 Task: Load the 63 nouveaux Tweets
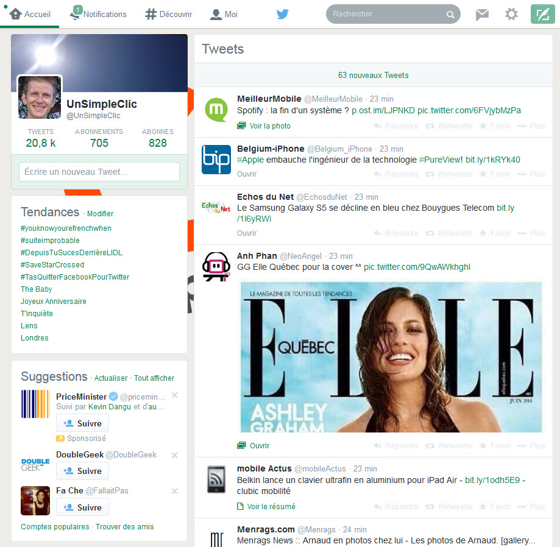(x=373, y=76)
